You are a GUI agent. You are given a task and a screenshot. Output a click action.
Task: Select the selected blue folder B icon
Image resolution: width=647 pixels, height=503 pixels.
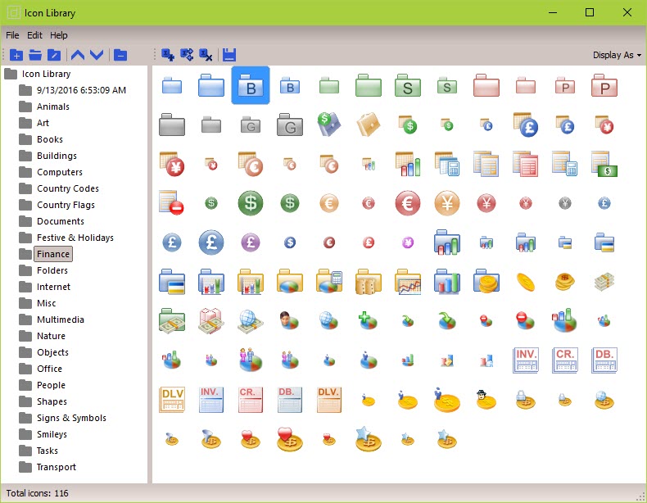click(251, 85)
